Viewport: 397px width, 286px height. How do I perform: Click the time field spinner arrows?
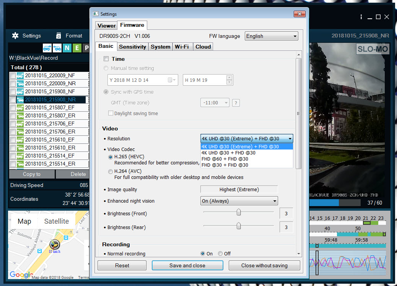click(229, 80)
